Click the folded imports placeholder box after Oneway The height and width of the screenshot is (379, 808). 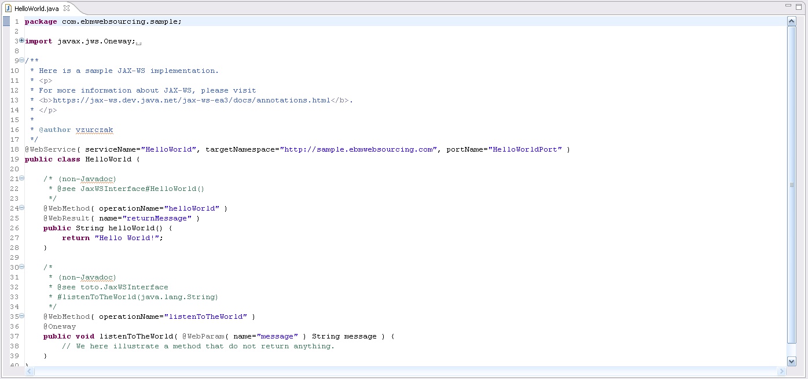point(139,42)
